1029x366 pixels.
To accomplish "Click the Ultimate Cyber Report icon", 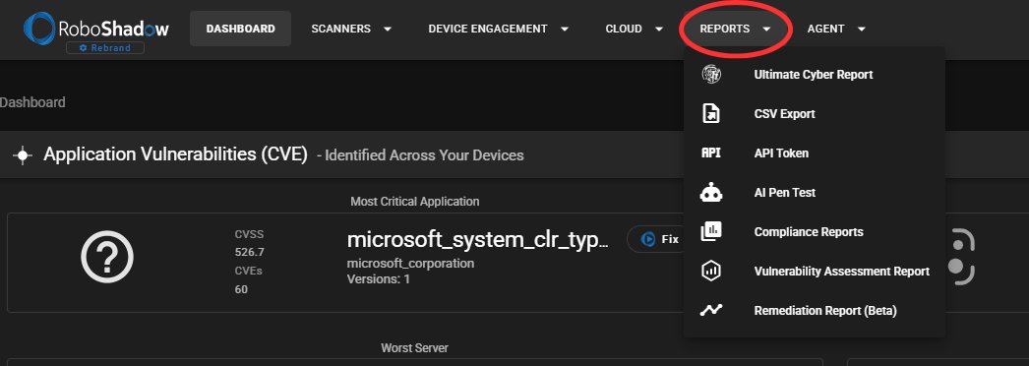I will coord(711,74).
